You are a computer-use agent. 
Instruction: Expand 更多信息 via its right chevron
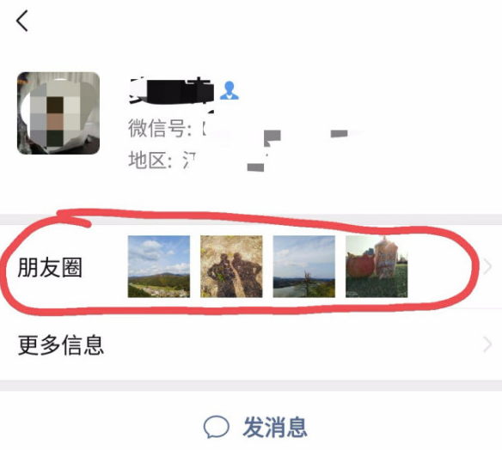coord(487,344)
